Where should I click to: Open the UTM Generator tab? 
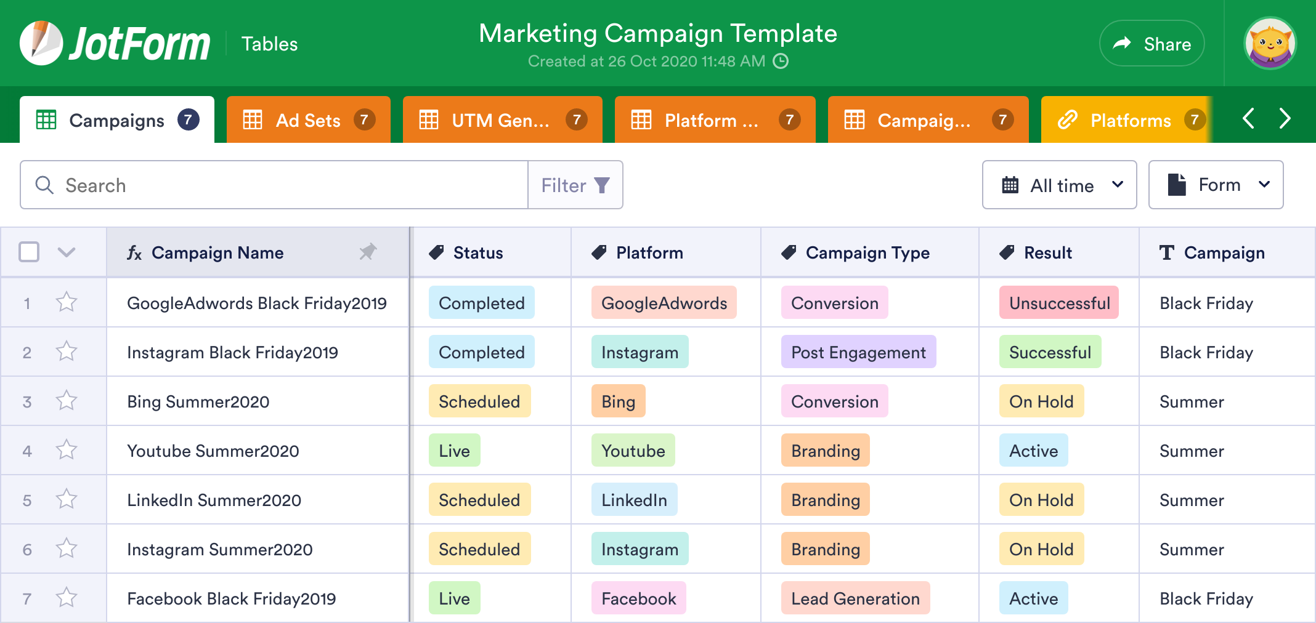tap(502, 119)
